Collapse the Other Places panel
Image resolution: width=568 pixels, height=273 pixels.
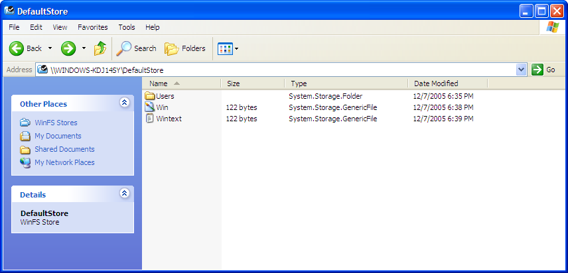124,103
